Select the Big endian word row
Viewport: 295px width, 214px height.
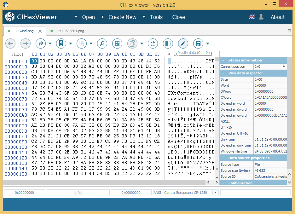click(x=254, y=103)
